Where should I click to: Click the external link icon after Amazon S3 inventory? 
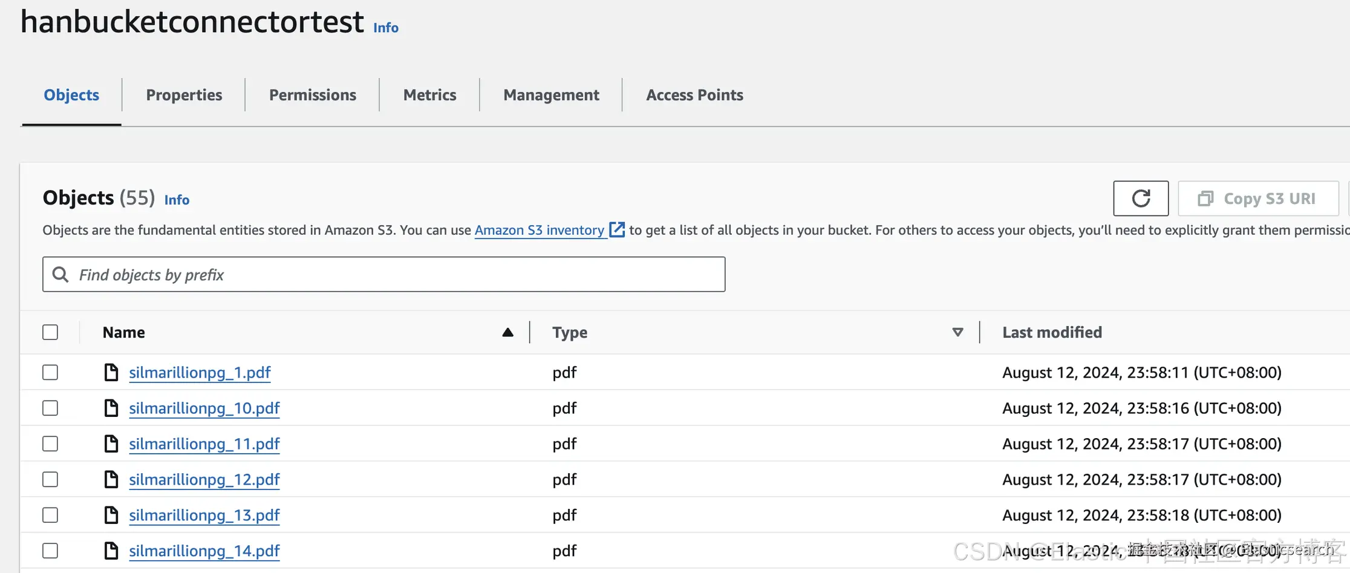pyautogui.click(x=617, y=230)
